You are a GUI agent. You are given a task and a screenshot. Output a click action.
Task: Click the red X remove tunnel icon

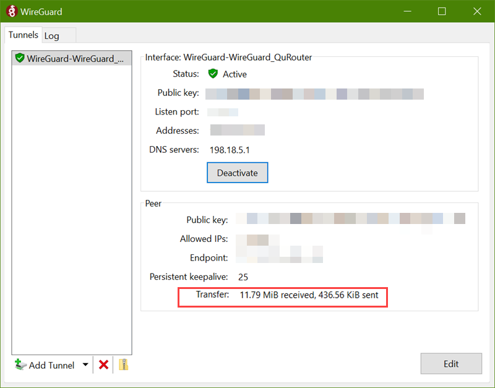[103, 365]
